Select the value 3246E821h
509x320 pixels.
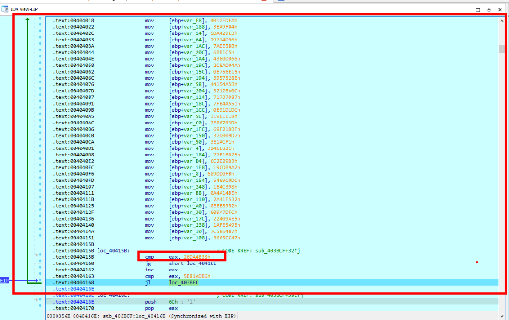click(221, 148)
